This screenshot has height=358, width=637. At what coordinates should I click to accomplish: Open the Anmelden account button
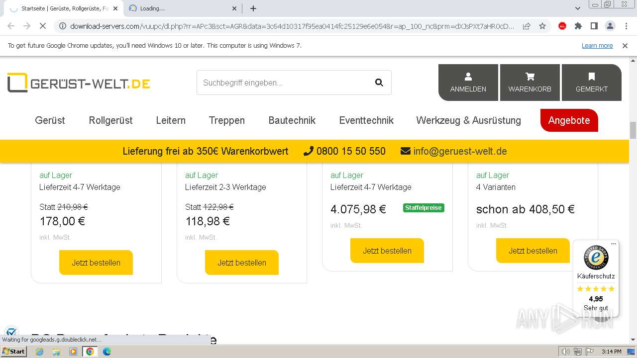[x=468, y=83]
